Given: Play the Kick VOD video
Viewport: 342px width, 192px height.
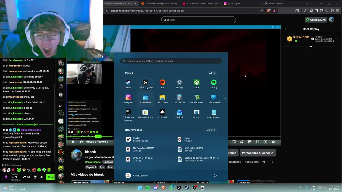Looking at the screenshot, I should coord(73,142).
